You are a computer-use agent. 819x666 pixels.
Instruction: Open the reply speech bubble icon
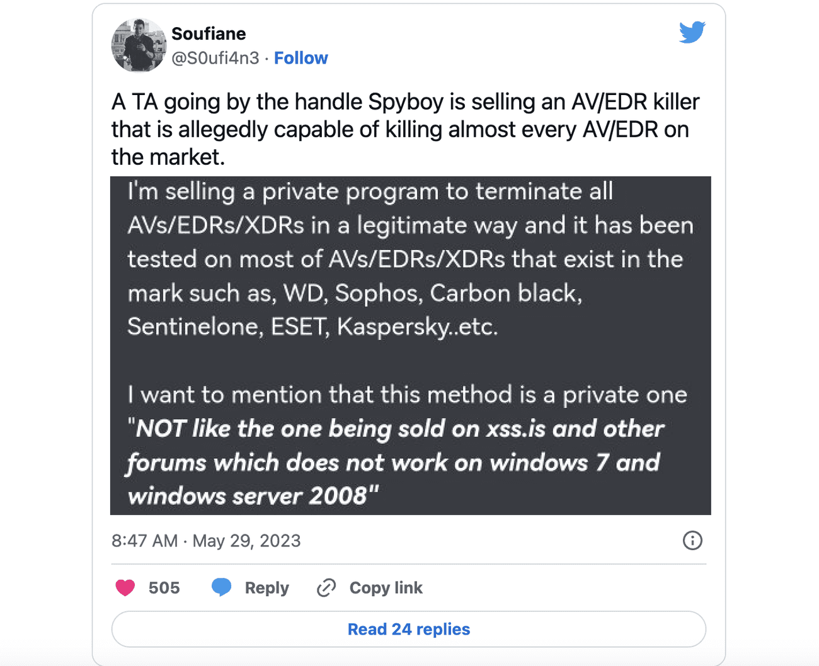(222, 587)
